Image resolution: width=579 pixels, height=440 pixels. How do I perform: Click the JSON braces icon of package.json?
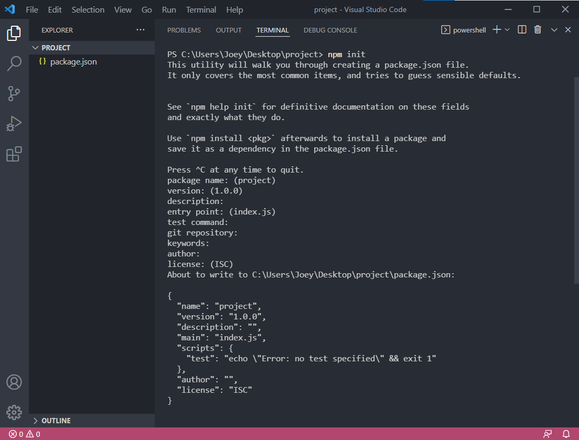pos(42,61)
